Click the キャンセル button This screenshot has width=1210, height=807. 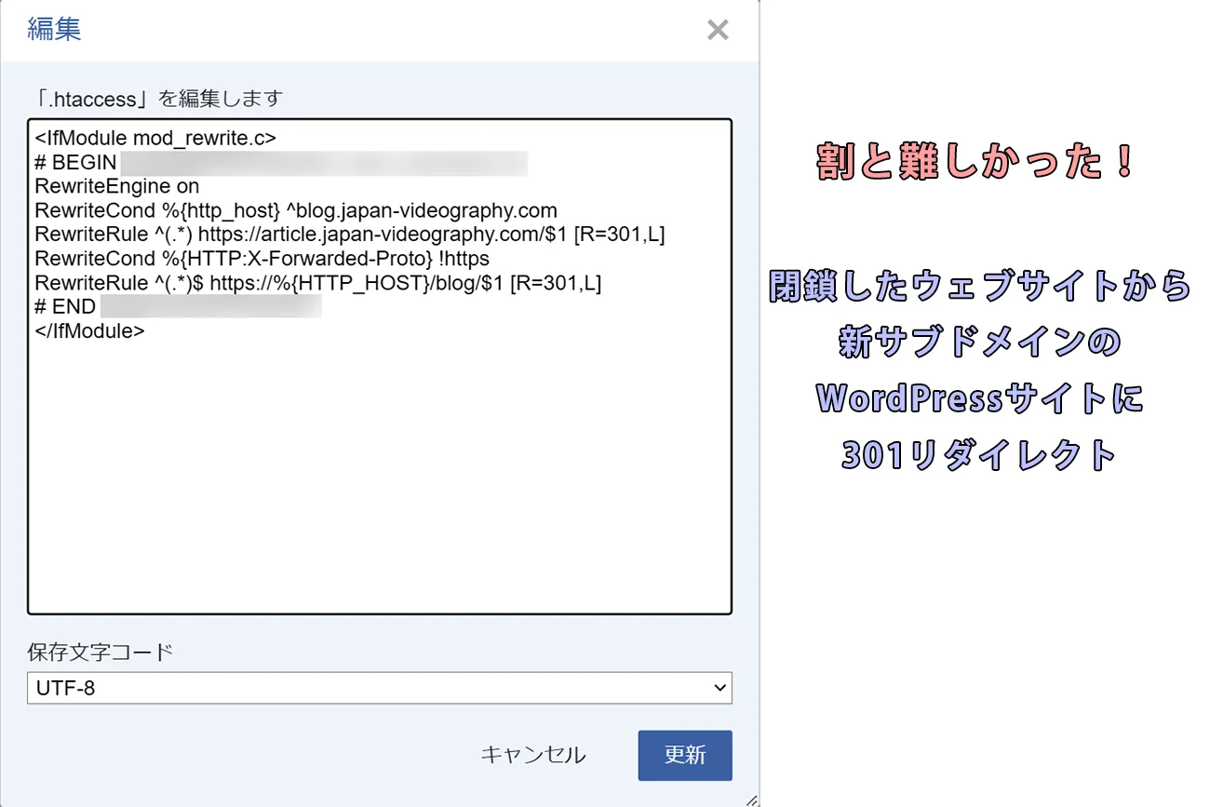(x=533, y=755)
